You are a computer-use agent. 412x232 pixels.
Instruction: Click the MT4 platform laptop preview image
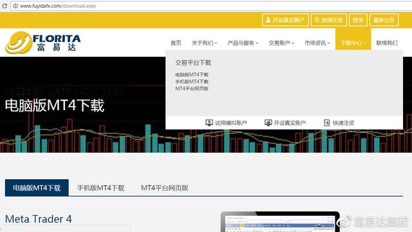280,222
